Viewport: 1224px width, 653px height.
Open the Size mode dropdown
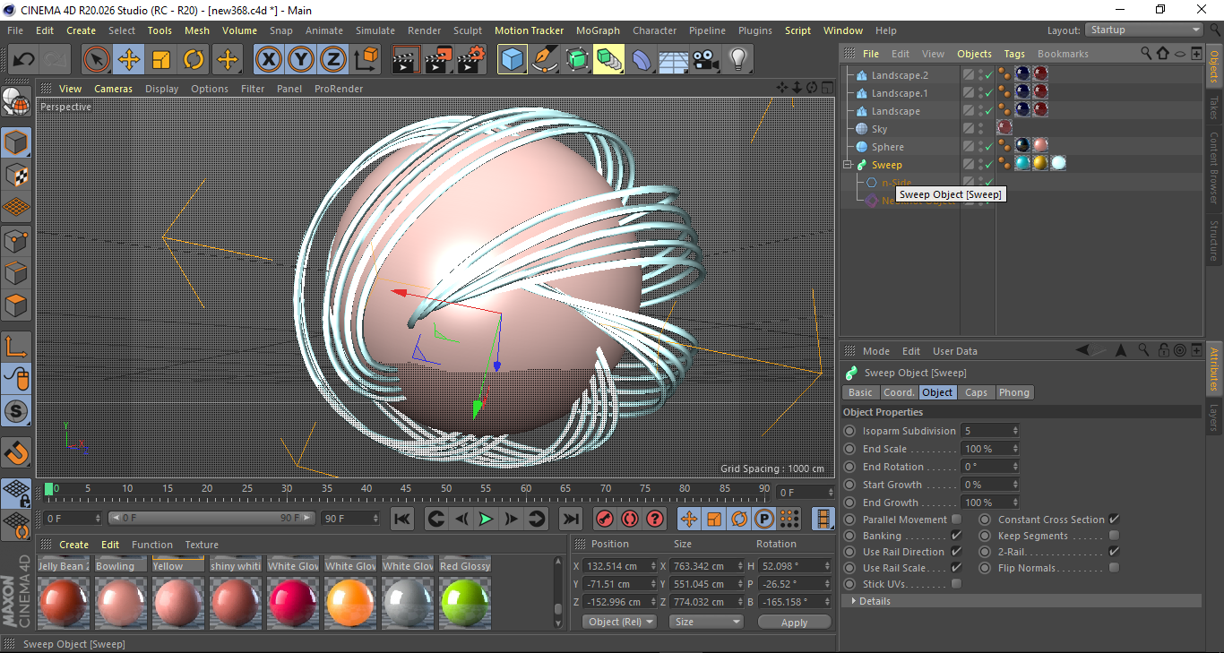point(707,622)
